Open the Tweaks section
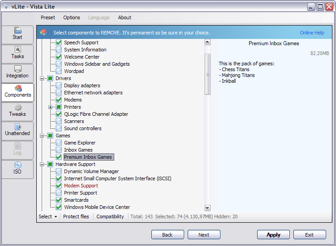336x246 pixels. [17, 112]
